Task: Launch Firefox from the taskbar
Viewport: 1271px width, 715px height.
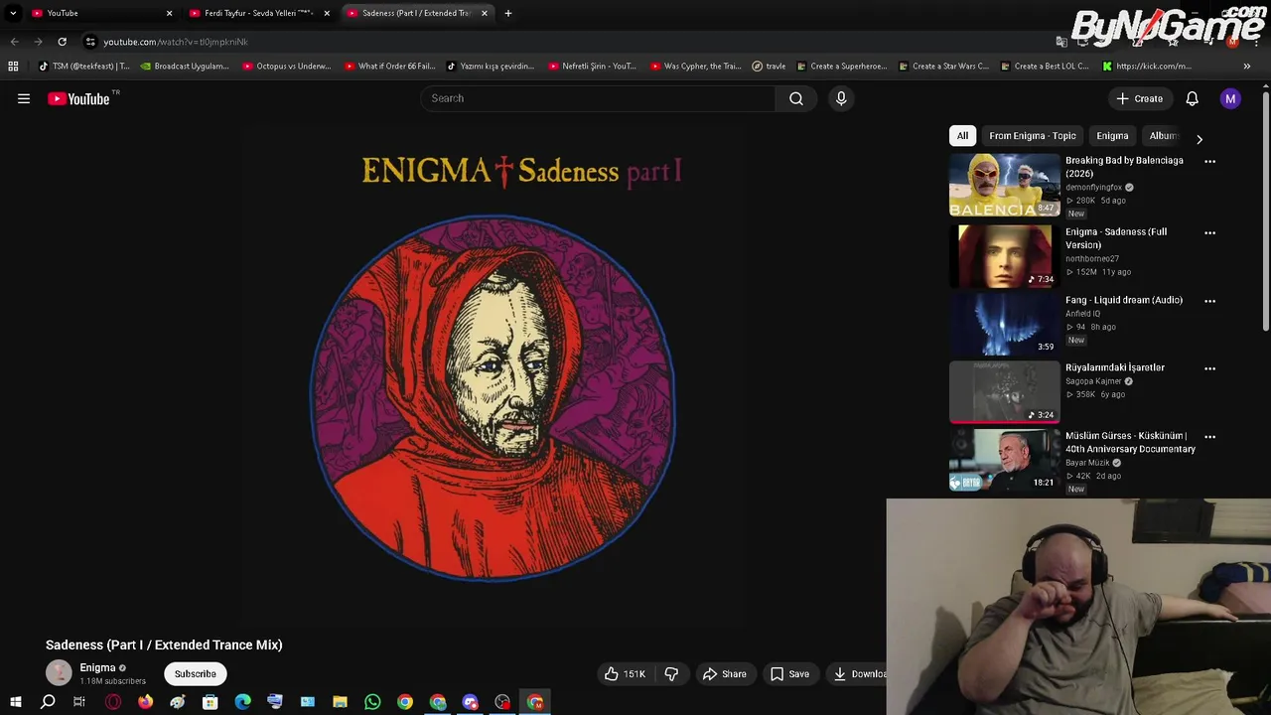Action: click(x=146, y=702)
